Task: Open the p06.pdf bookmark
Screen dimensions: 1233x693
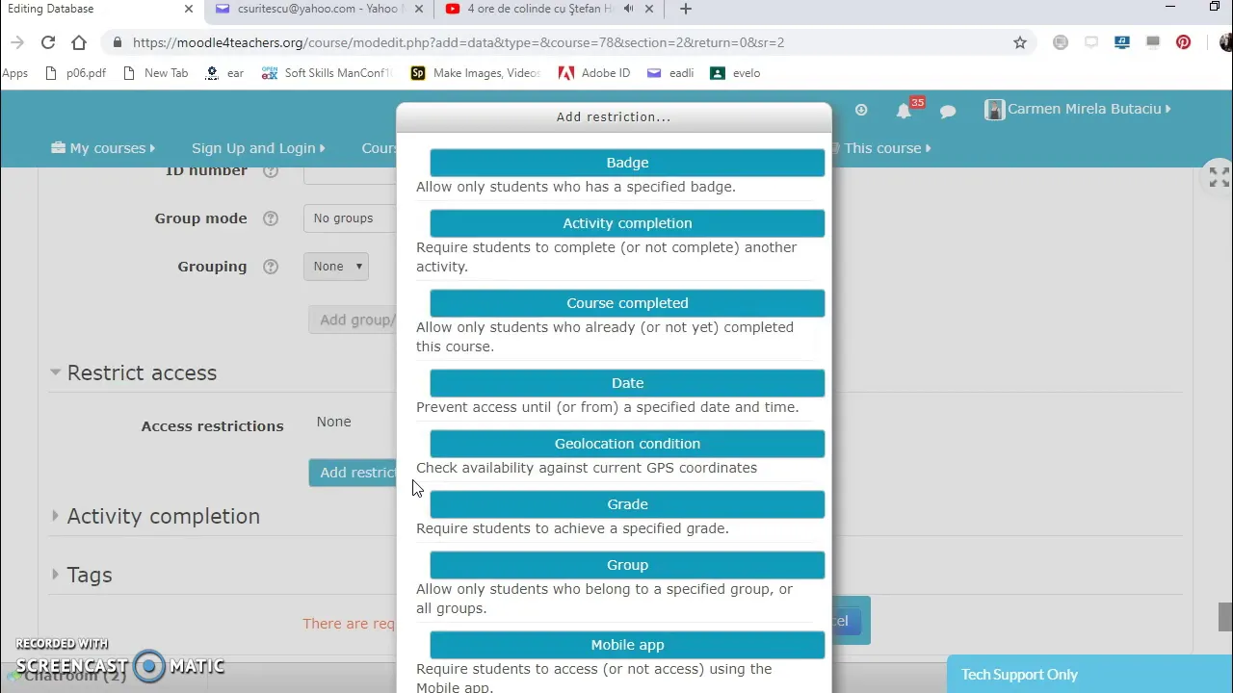Action: pos(75,73)
